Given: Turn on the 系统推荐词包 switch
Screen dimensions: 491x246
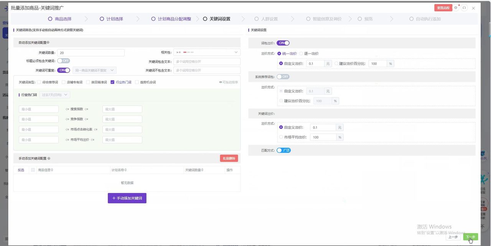Looking at the screenshot, I should (x=283, y=77).
